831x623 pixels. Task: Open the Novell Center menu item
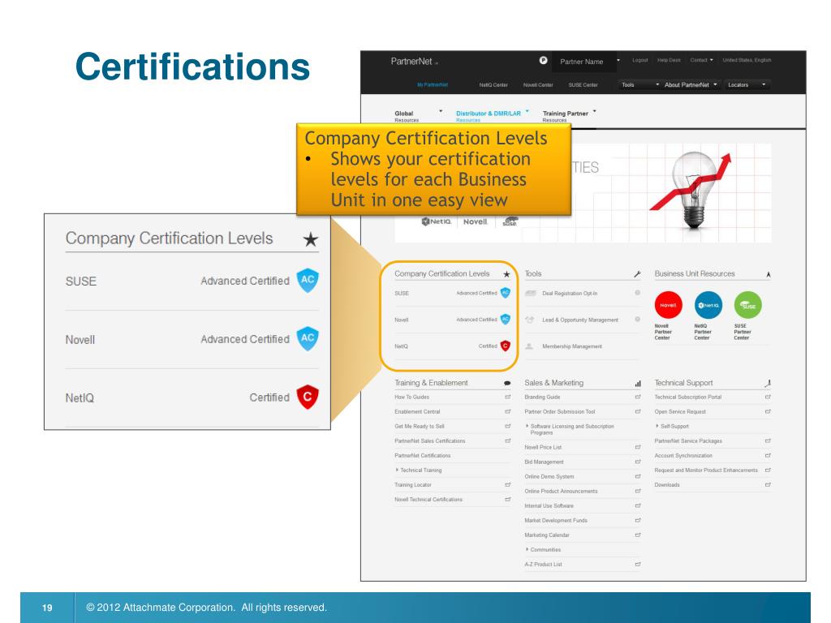tap(538, 84)
